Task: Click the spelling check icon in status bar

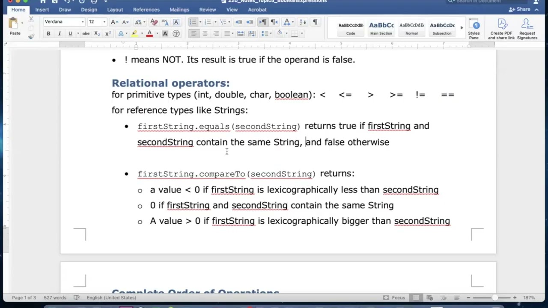Action: tap(77, 298)
